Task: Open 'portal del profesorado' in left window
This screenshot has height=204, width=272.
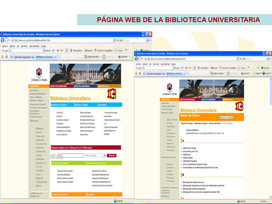Action: click(x=61, y=86)
